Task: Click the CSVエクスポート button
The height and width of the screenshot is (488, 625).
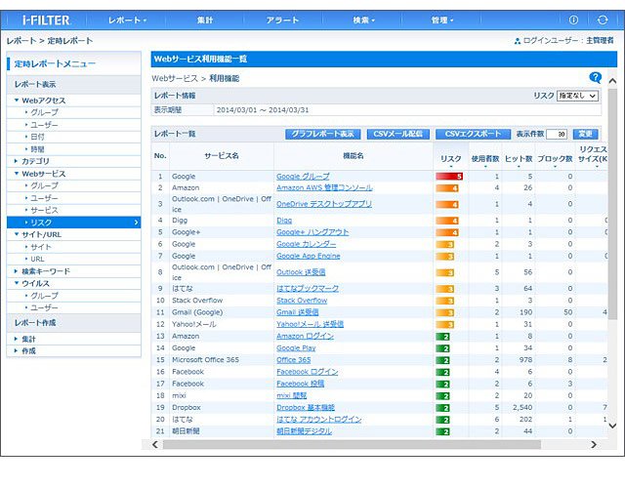Action: pyautogui.click(x=473, y=135)
